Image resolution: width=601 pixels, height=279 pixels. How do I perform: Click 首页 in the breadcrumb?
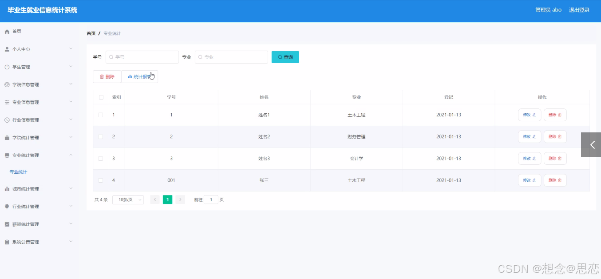[91, 33]
